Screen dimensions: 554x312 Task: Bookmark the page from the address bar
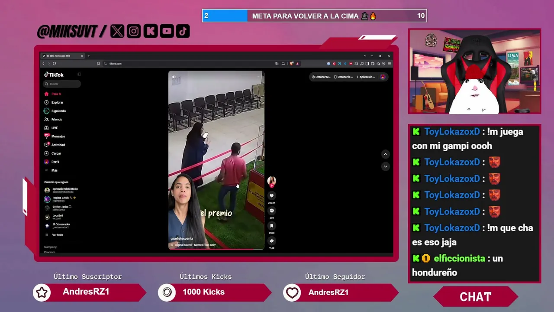point(98,64)
